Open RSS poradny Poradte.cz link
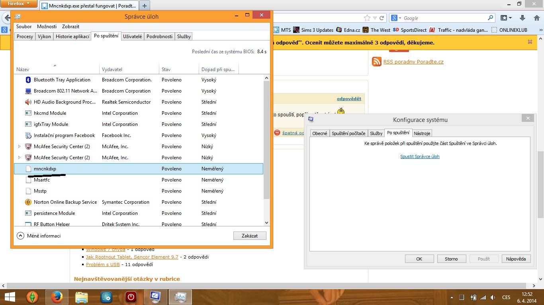This screenshot has width=544, height=305. [x=413, y=62]
